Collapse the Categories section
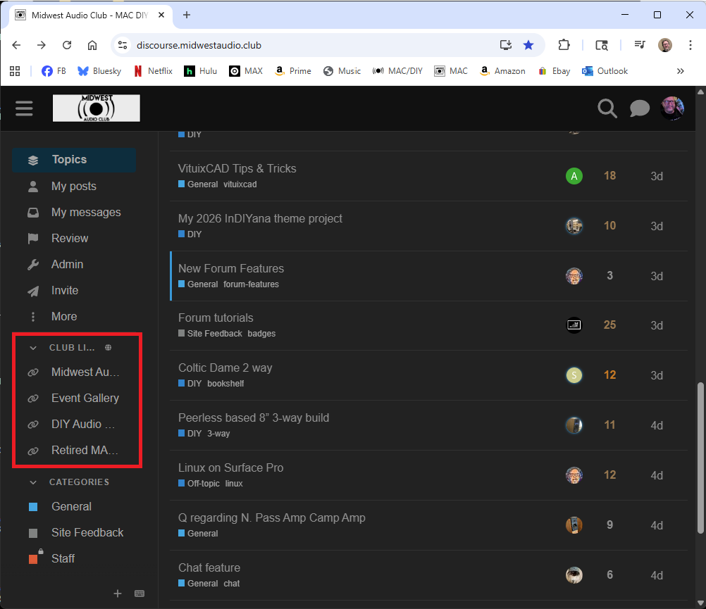This screenshot has height=609, width=706. (x=33, y=482)
